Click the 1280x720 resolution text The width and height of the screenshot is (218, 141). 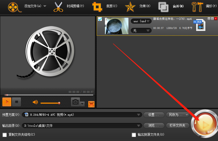tap(172, 28)
